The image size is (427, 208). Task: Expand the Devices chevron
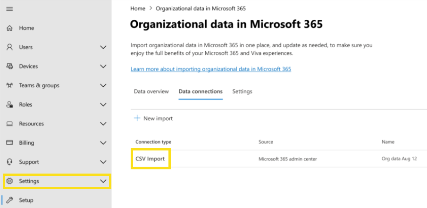[x=103, y=66]
